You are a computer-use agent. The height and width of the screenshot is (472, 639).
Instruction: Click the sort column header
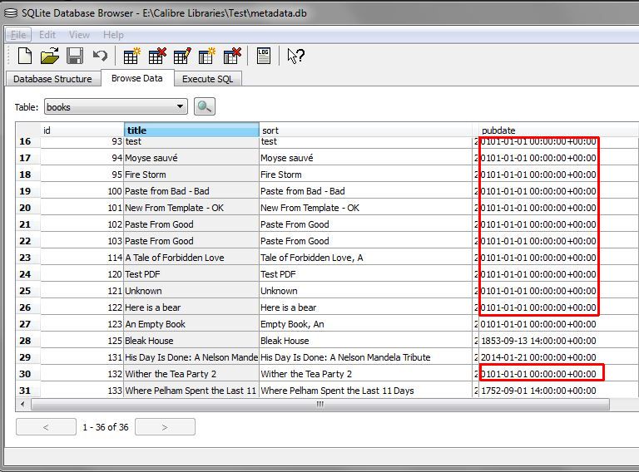[x=365, y=130]
